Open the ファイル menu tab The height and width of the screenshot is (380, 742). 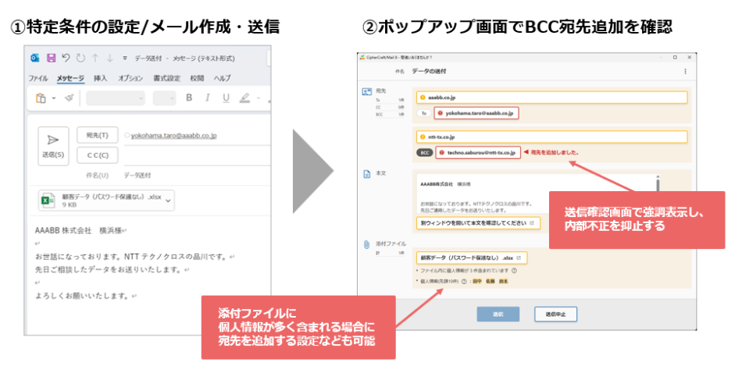coord(37,78)
